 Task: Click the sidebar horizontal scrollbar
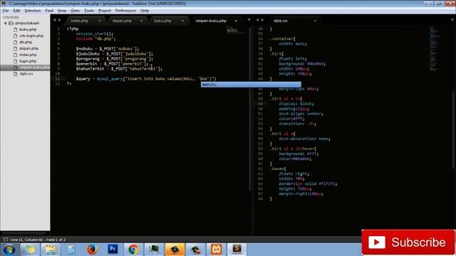24,233
